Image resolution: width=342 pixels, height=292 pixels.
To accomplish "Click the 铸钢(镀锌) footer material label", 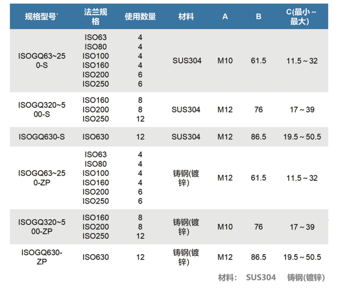I will [x=306, y=277].
